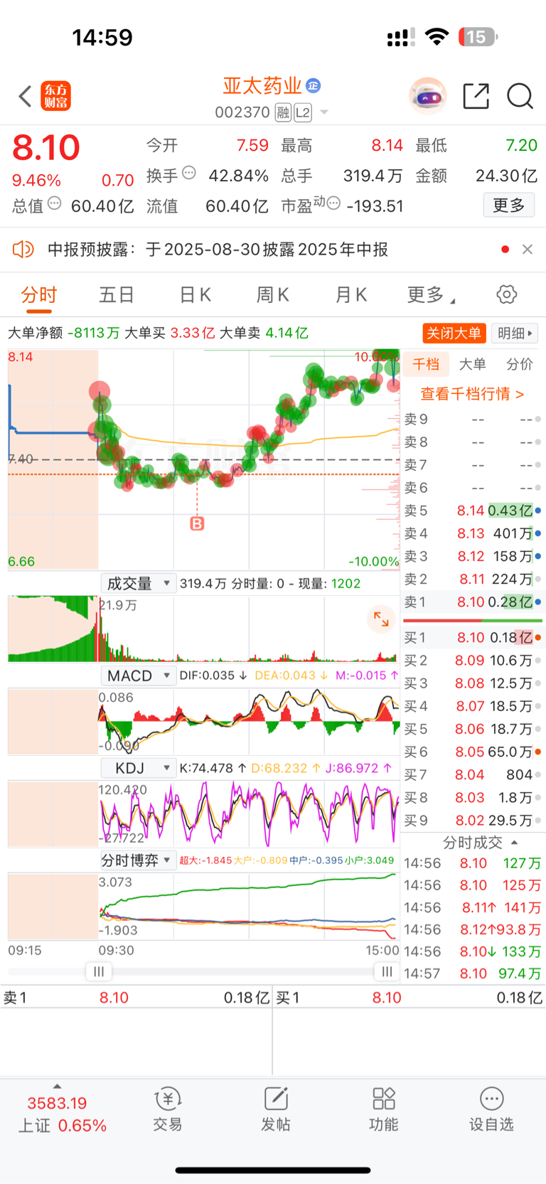Tap the back arrow icon
Viewport: 546px width, 1184px height.
tap(25, 96)
